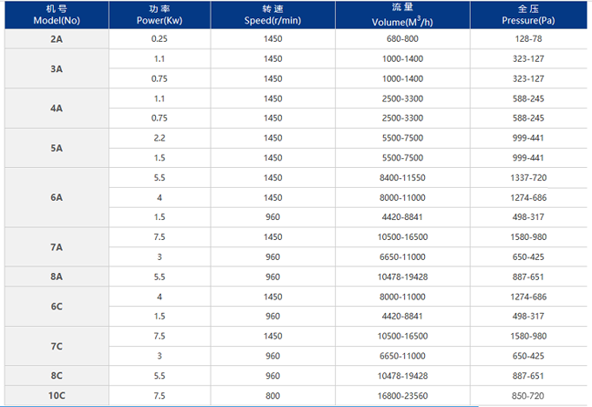
Task: Click the 10C model cell
Action: click(x=56, y=397)
